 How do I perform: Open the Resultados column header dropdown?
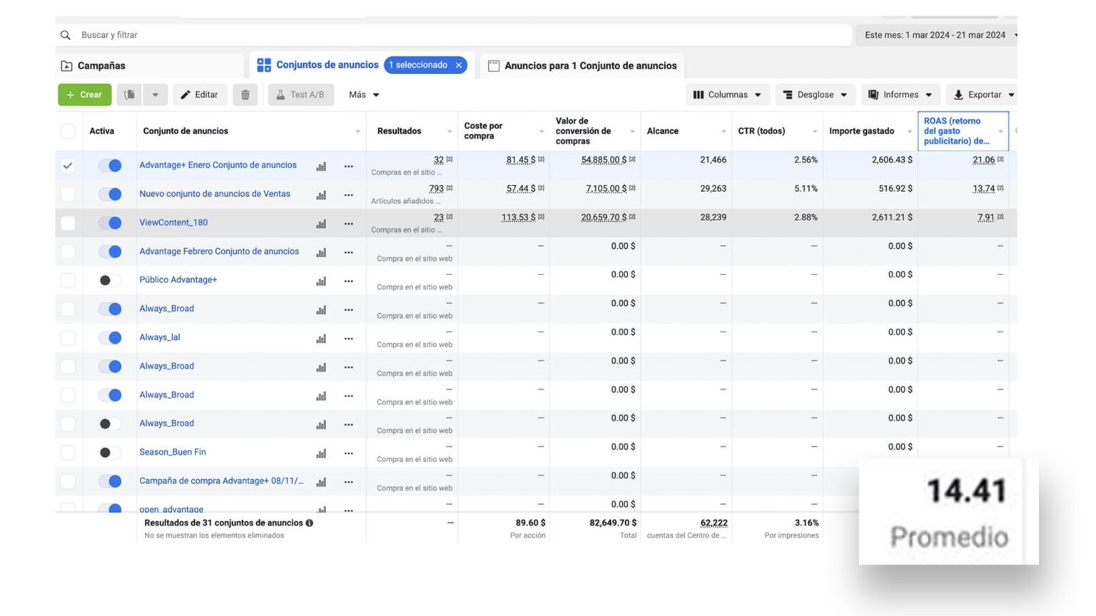(x=450, y=131)
